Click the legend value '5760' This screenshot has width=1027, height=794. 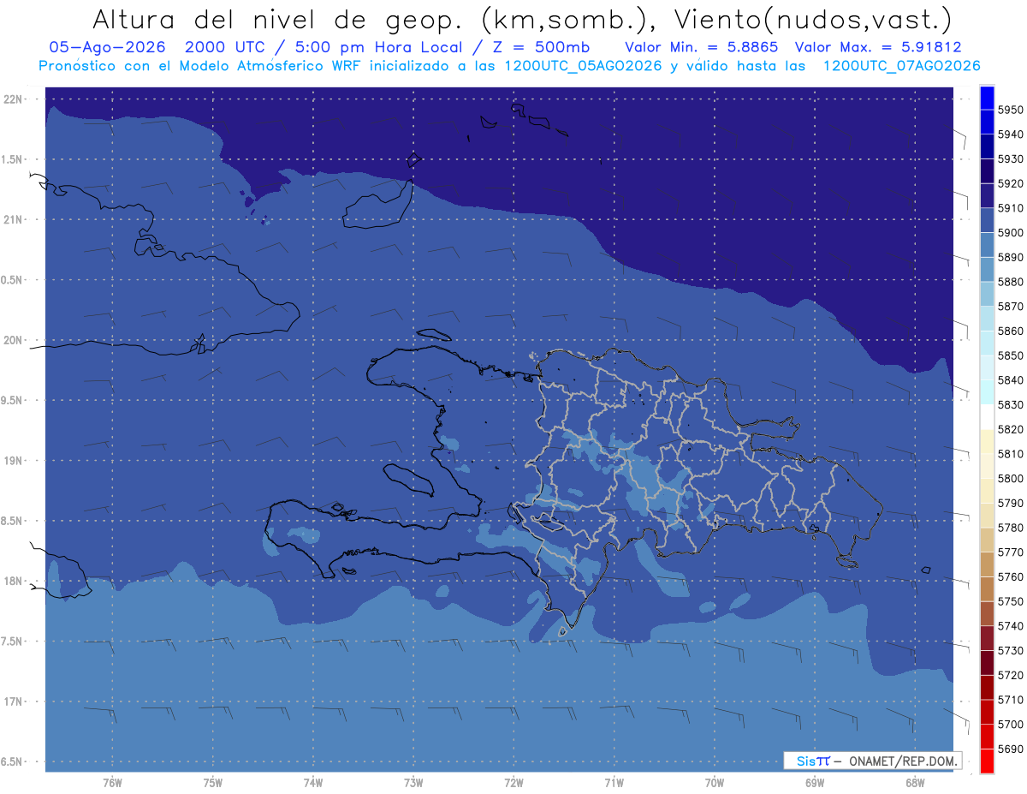click(1010, 577)
